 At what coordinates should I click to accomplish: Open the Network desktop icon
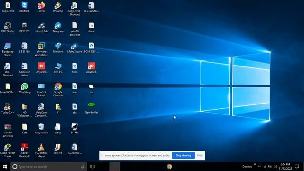click(58, 48)
